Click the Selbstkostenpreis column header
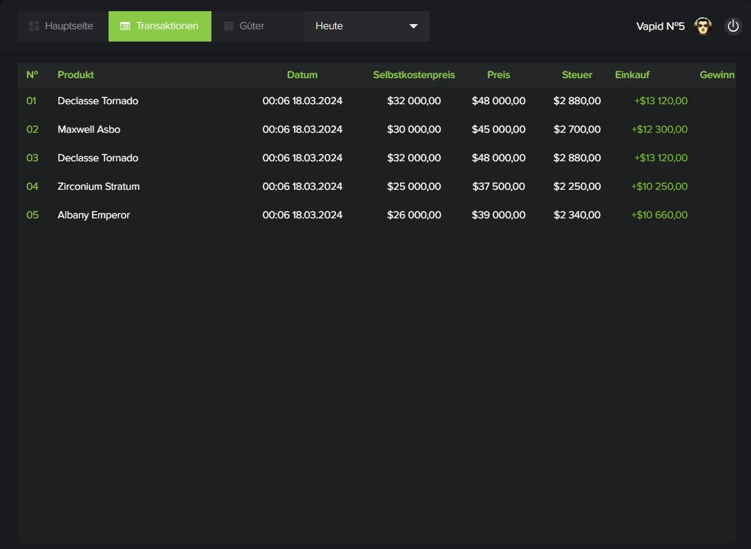 click(414, 74)
